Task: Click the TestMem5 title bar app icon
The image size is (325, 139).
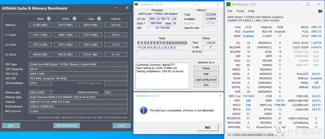Action: 136,4
